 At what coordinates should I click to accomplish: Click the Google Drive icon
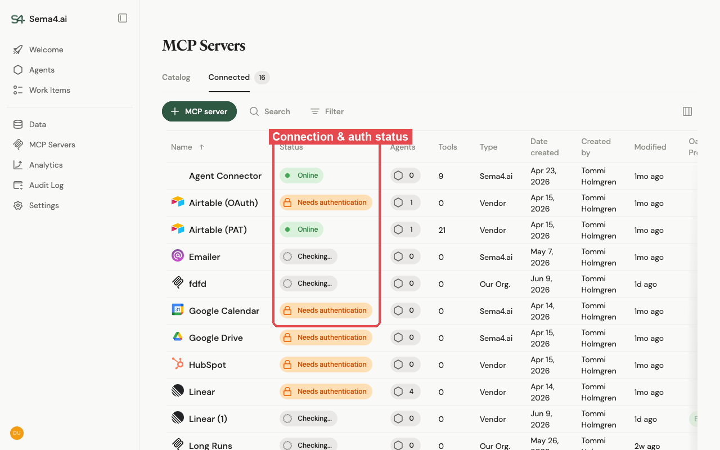[x=178, y=337]
